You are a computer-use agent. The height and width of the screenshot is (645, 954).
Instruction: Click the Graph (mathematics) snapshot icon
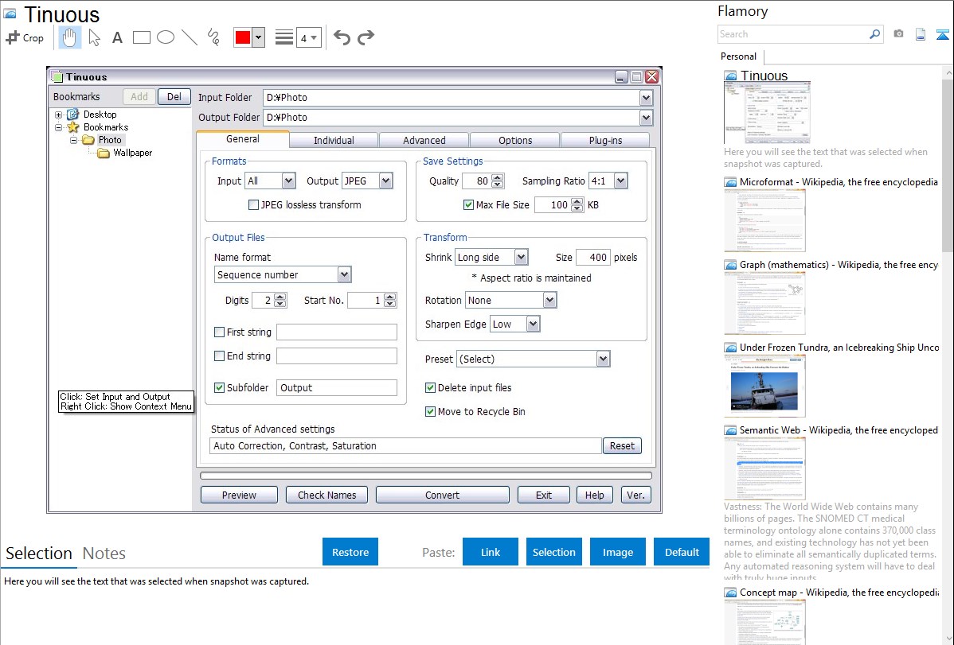pos(730,265)
